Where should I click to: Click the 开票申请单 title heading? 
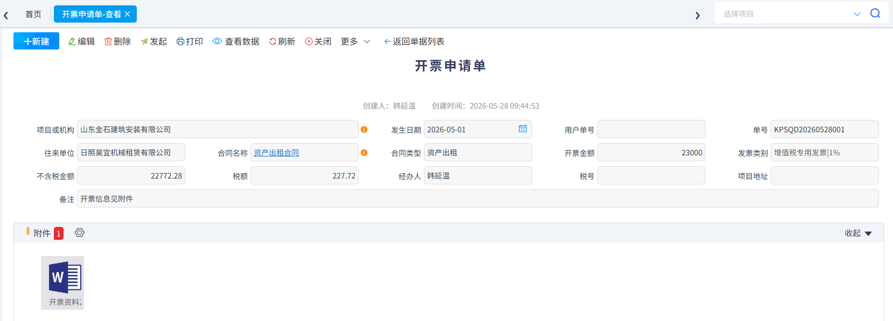(450, 66)
